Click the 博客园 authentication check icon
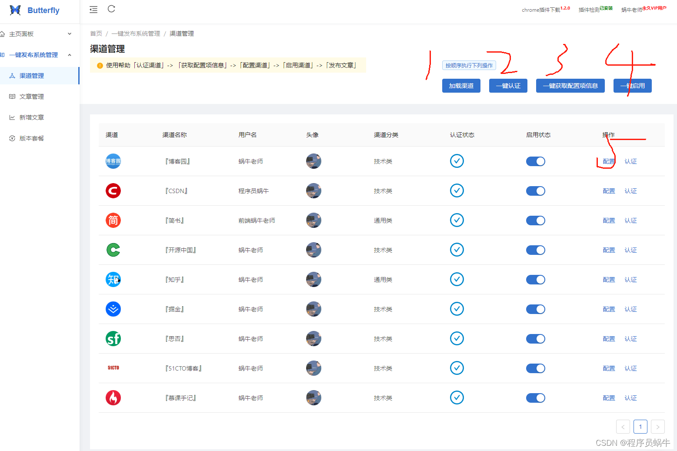The height and width of the screenshot is (451, 677). (x=457, y=161)
